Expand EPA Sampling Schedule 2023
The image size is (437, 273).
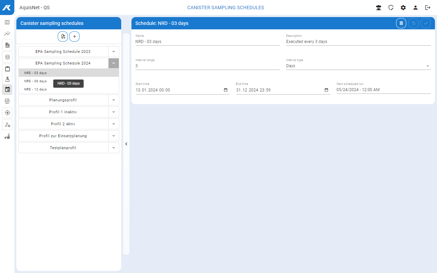(x=114, y=52)
